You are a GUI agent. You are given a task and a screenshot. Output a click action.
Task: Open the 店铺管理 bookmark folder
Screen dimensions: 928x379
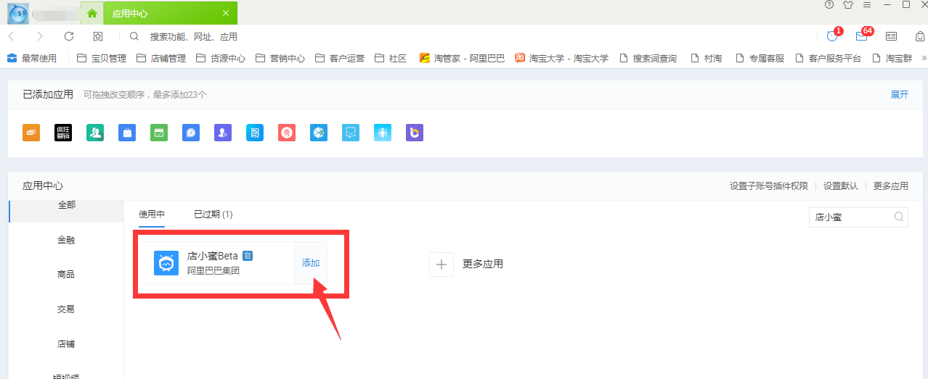coord(161,59)
